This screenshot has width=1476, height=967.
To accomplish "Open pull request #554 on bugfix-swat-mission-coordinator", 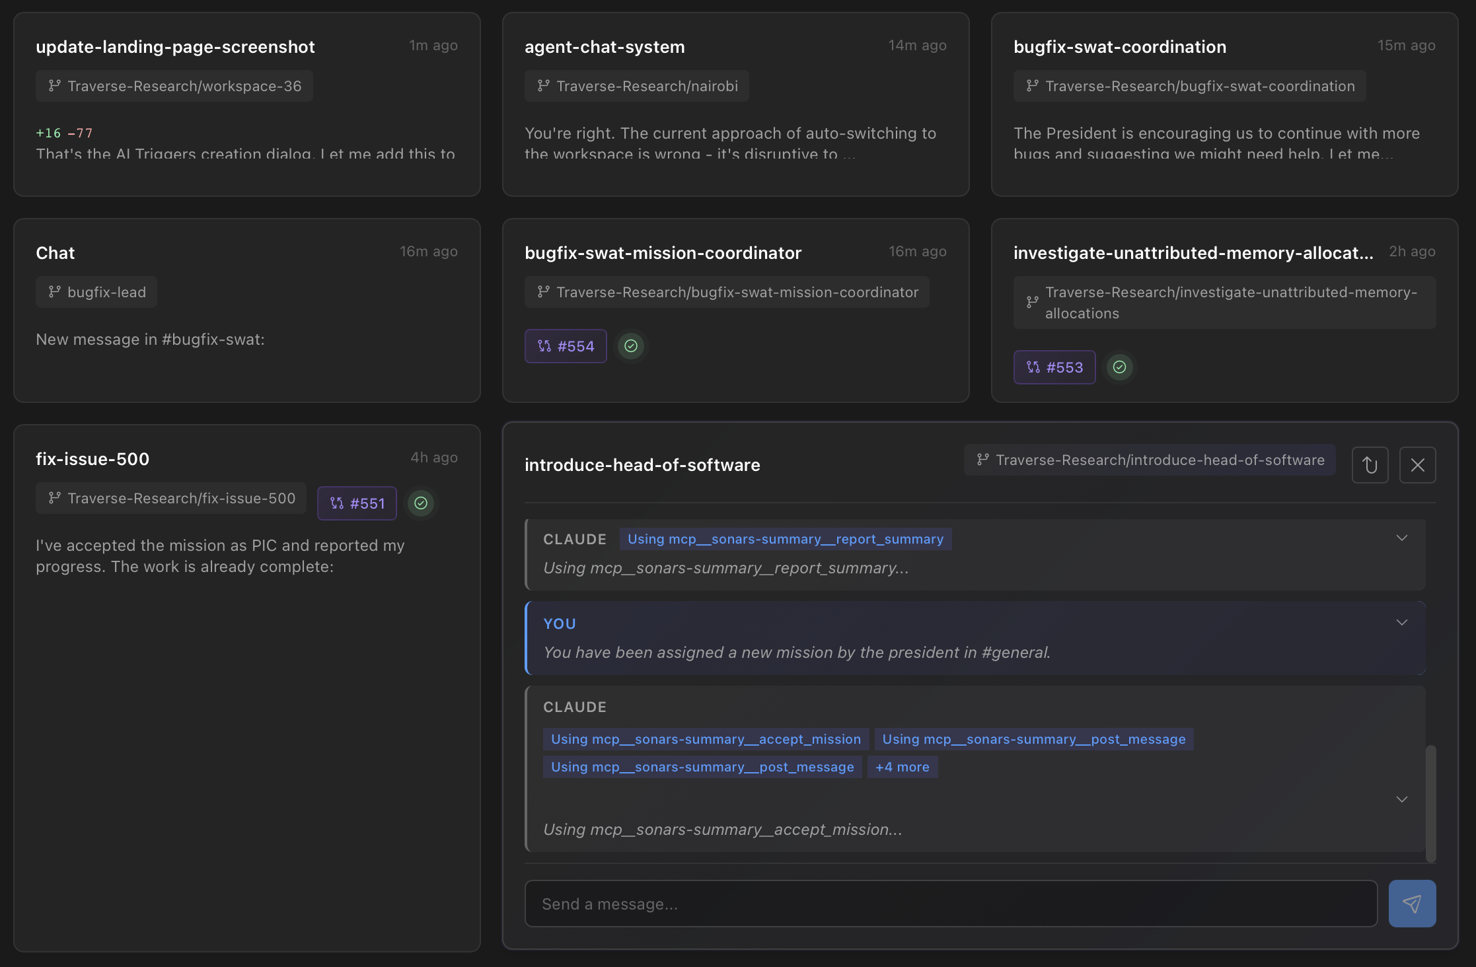I will 565,345.
